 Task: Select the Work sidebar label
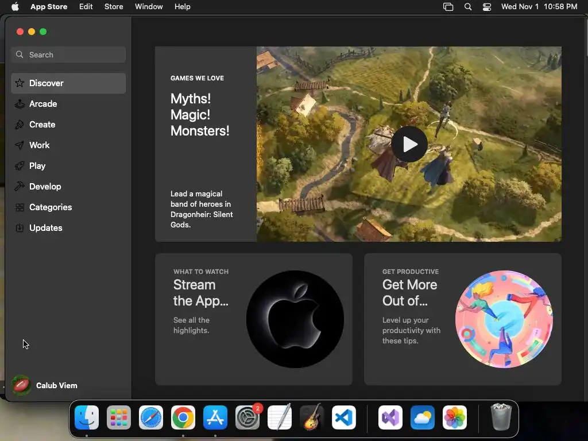pos(40,145)
